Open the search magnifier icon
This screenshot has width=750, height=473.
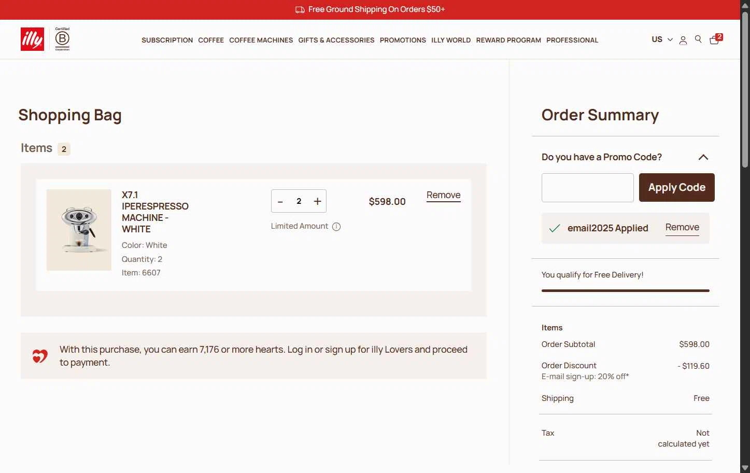tap(698, 39)
